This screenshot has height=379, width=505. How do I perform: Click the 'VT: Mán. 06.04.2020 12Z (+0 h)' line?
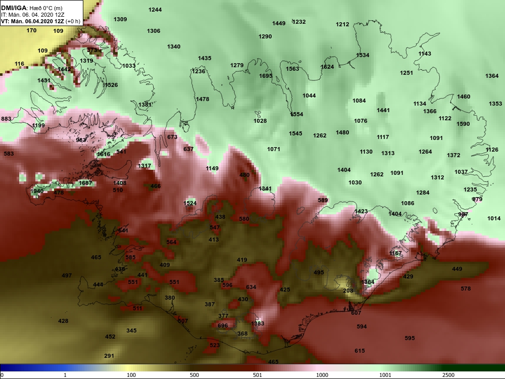point(40,21)
